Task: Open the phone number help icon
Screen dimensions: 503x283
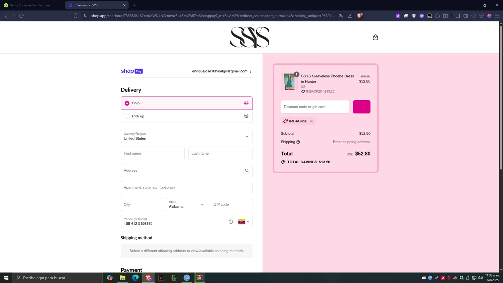Action: click(x=231, y=222)
